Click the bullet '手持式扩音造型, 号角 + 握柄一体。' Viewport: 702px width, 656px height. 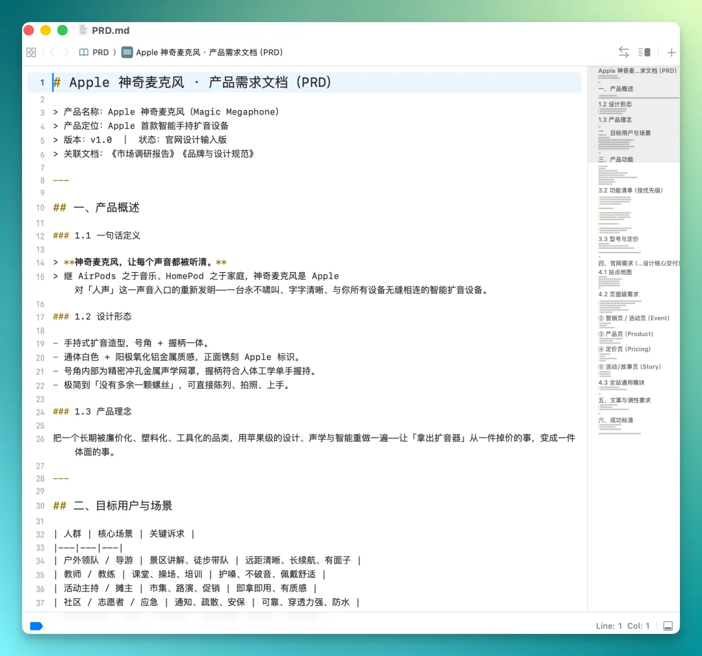coord(131,343)
